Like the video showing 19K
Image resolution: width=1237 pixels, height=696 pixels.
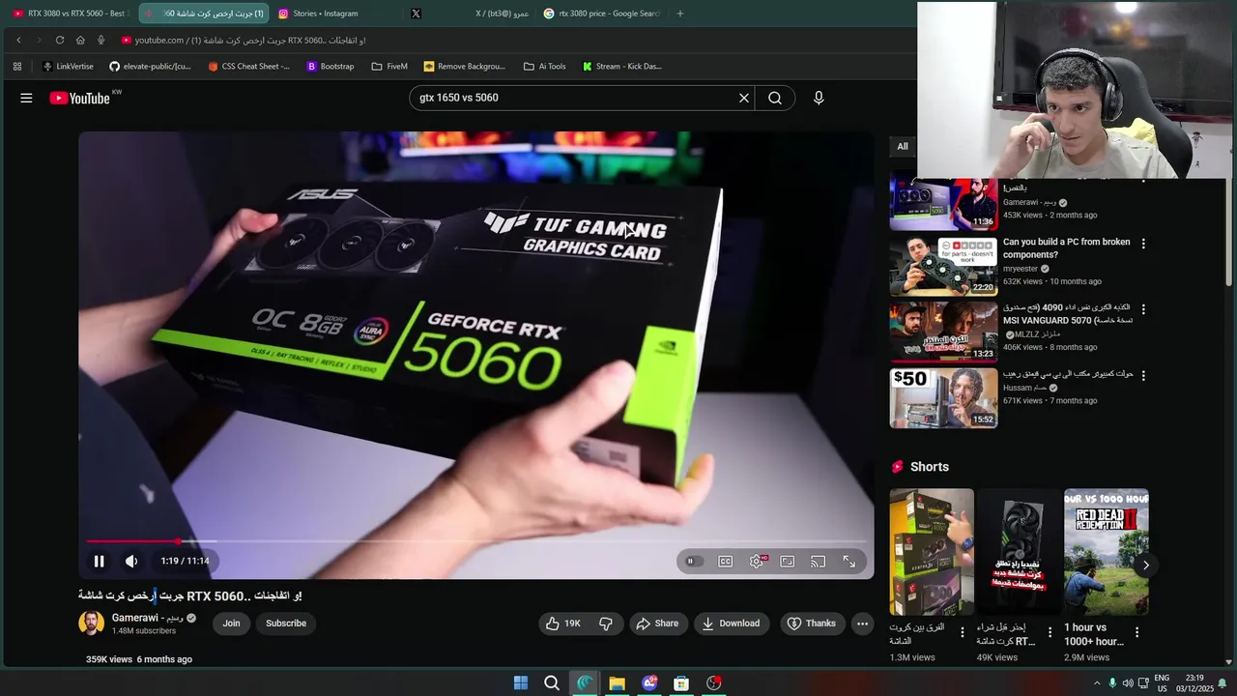563,623
